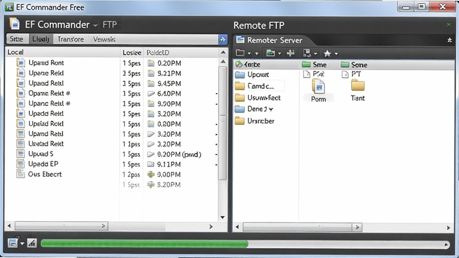459x258 pixels.
Task: Select the 8,20PM (pwd) entry
Action: 179,154
